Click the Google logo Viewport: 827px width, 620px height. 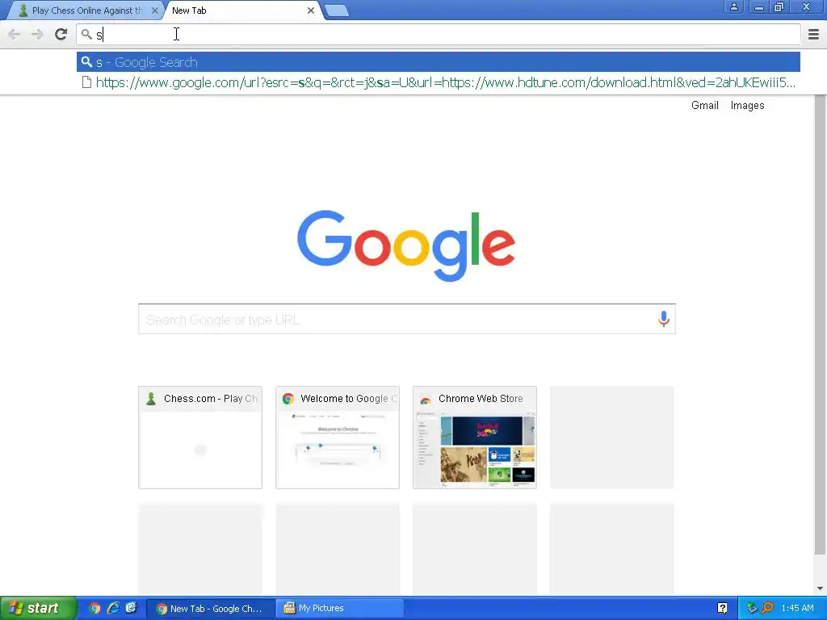click(406, 245)
